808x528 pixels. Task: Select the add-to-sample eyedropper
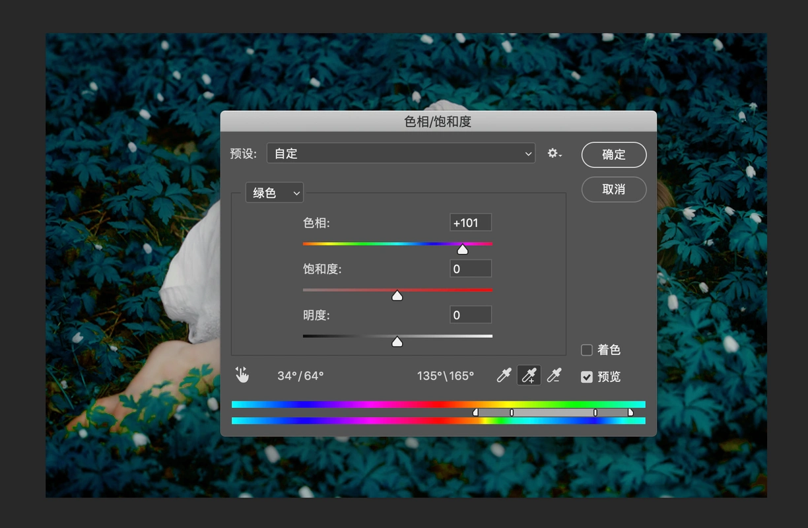tap(529, 375)
